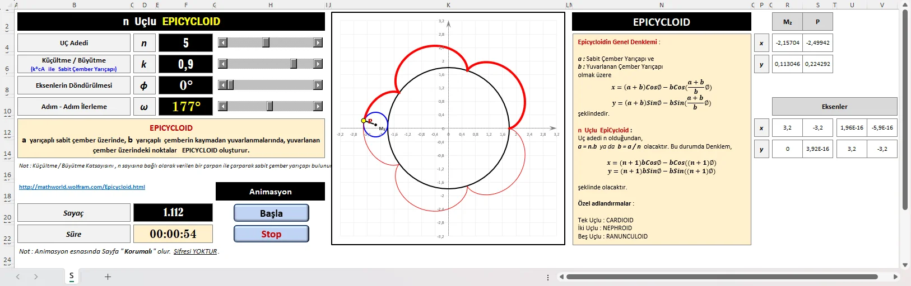The height and width of the screenshot is (286, 911).
Task: Click the ϕ rotation slider thumb
Action: coord(230,85)
